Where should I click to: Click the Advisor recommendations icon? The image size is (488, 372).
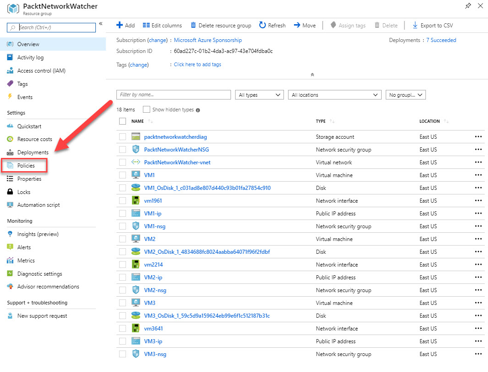click(x=10, y=286)
